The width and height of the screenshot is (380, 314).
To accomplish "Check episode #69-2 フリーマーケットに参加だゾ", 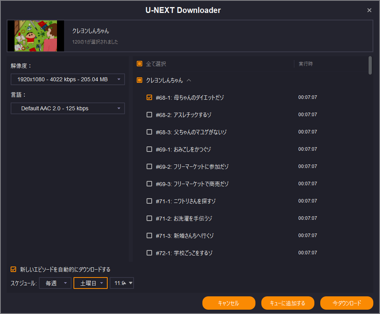I will pyautogui.click(x=149, y=166).
